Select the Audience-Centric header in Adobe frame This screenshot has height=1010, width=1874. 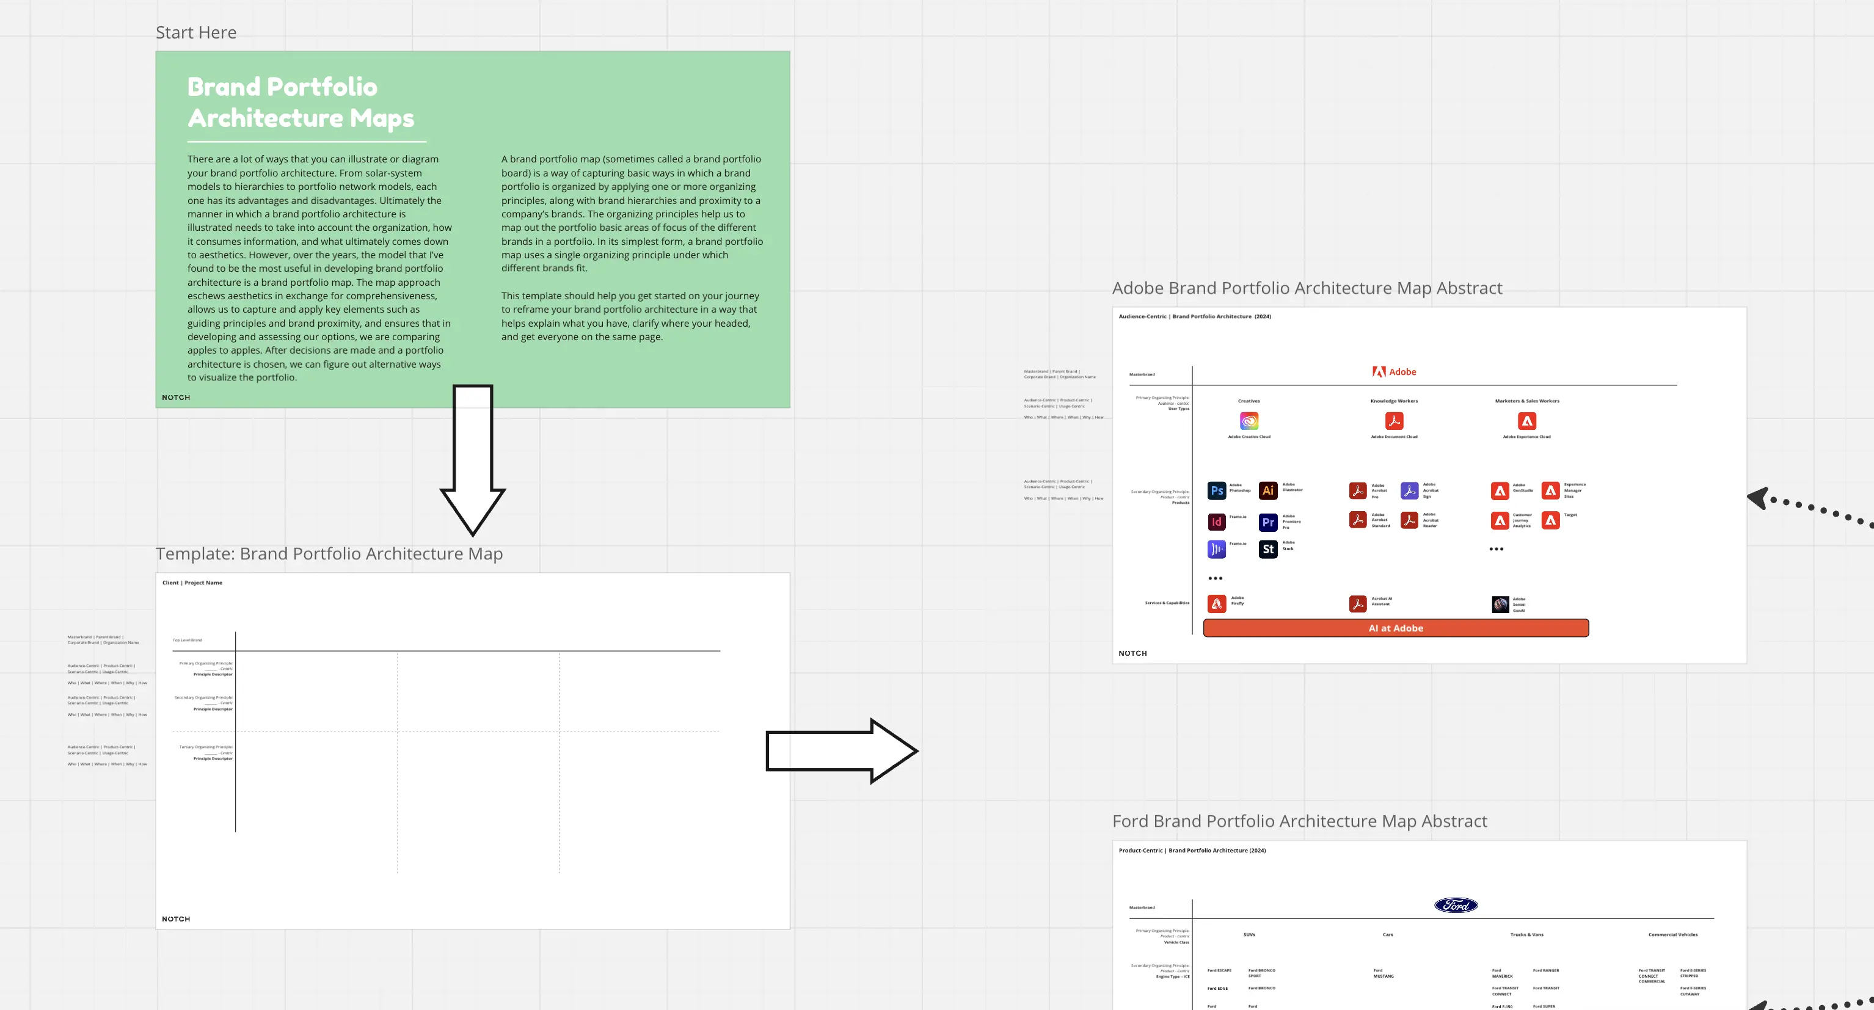[x=1195, y=316]
